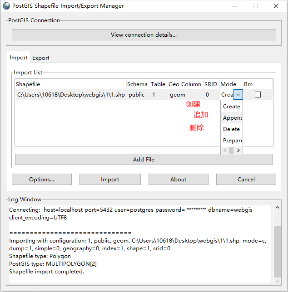Click left arrow of dropdown horizontal scrollbar
Viewport: 288px width, 292px height.
(x=225, y=150)
